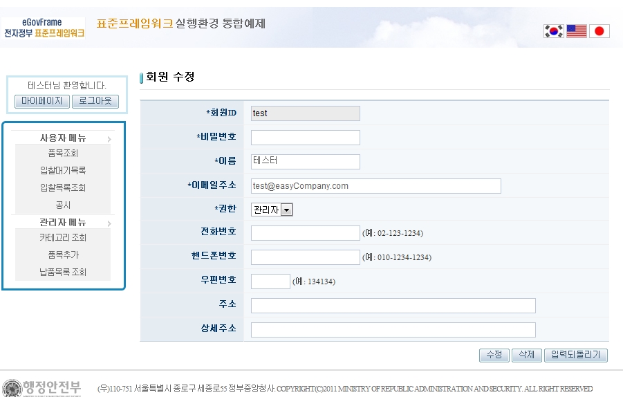
Task: Expand the 사용자 메뉴 section arrow
Action: (x=109, y=138)
